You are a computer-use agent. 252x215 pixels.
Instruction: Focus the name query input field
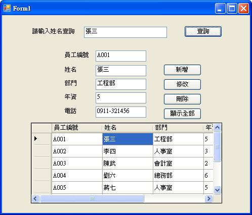(x=125, y=32)
